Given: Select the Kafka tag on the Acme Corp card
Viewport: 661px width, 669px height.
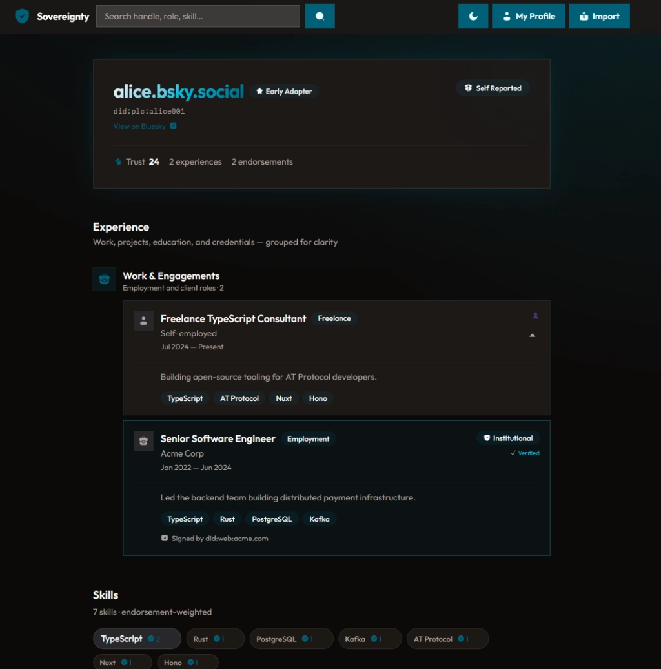Looking at the screenshot, I should coord(320,519).
